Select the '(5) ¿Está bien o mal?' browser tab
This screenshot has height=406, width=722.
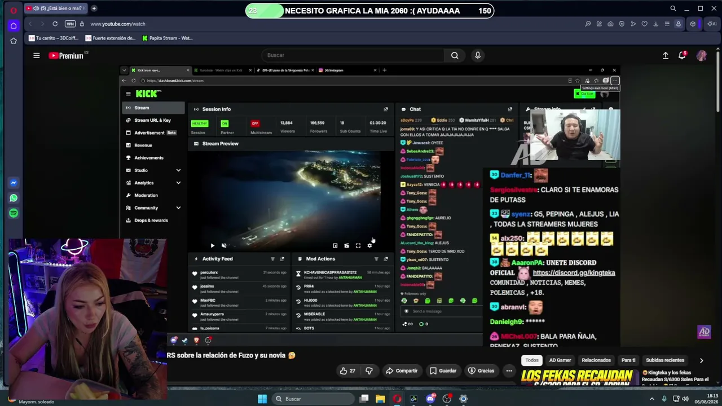pos(56,8)
